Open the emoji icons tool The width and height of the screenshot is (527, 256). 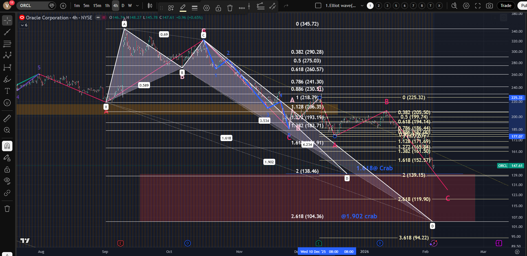(x=7, y=103)
